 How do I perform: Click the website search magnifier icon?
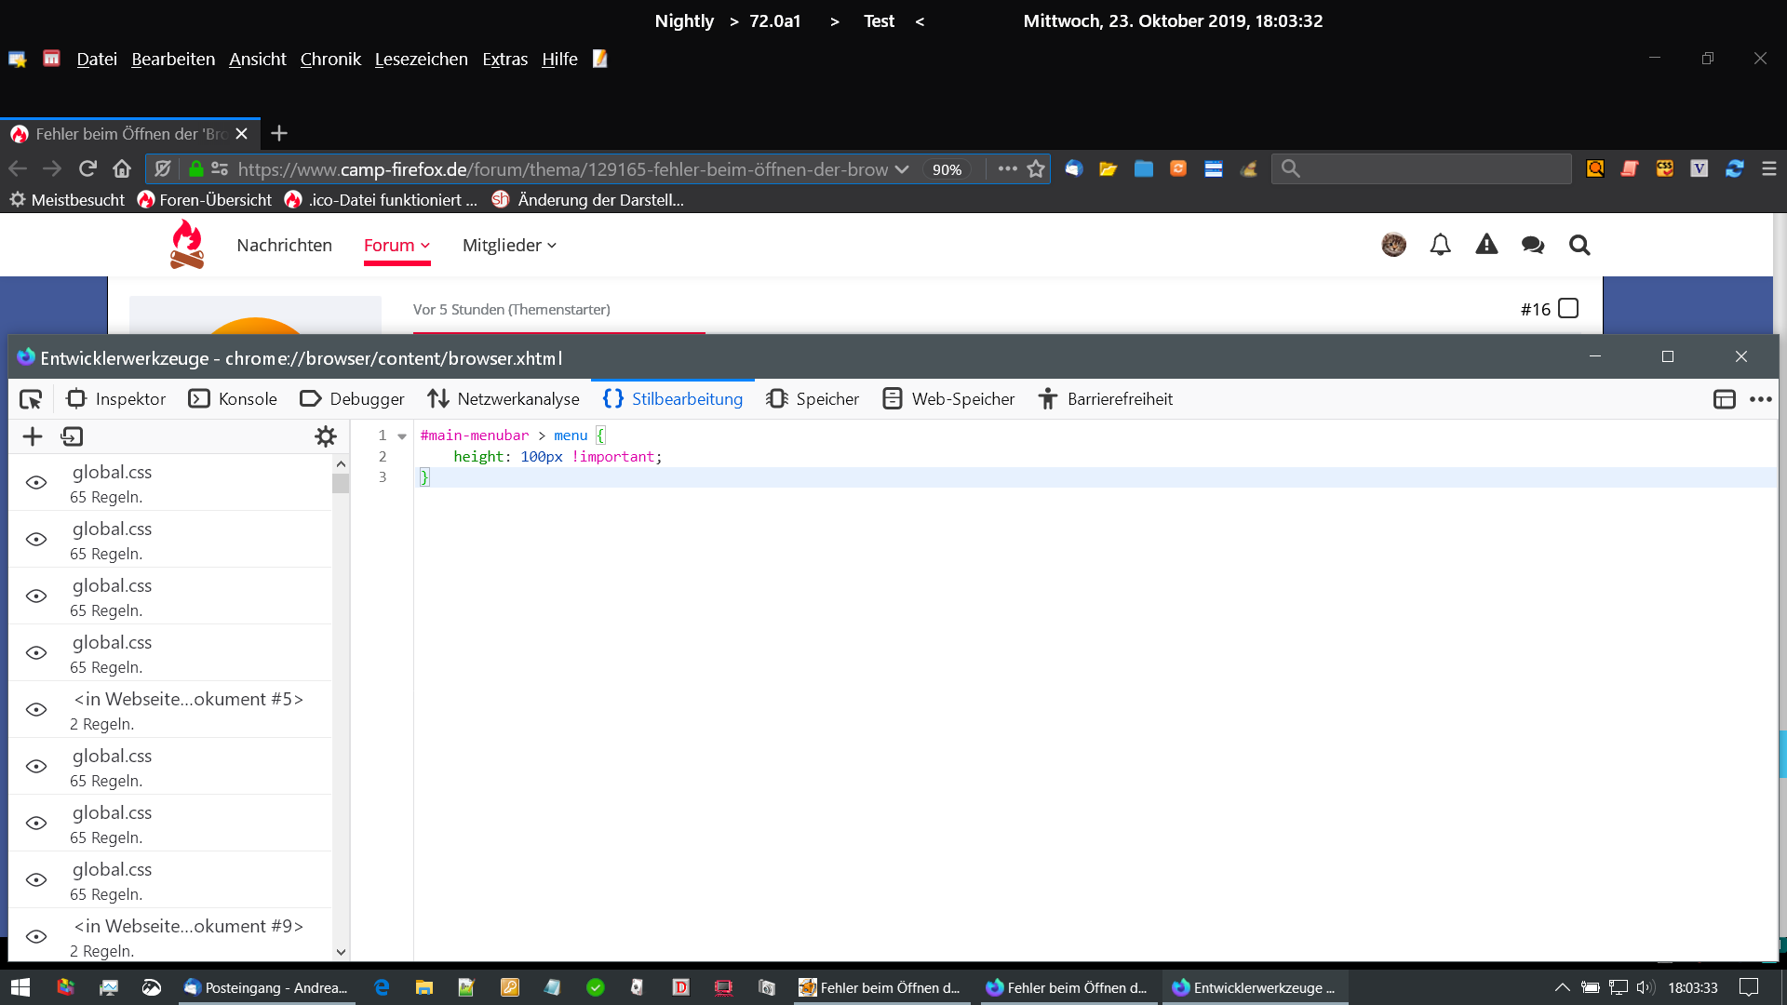pos(1579,245)
